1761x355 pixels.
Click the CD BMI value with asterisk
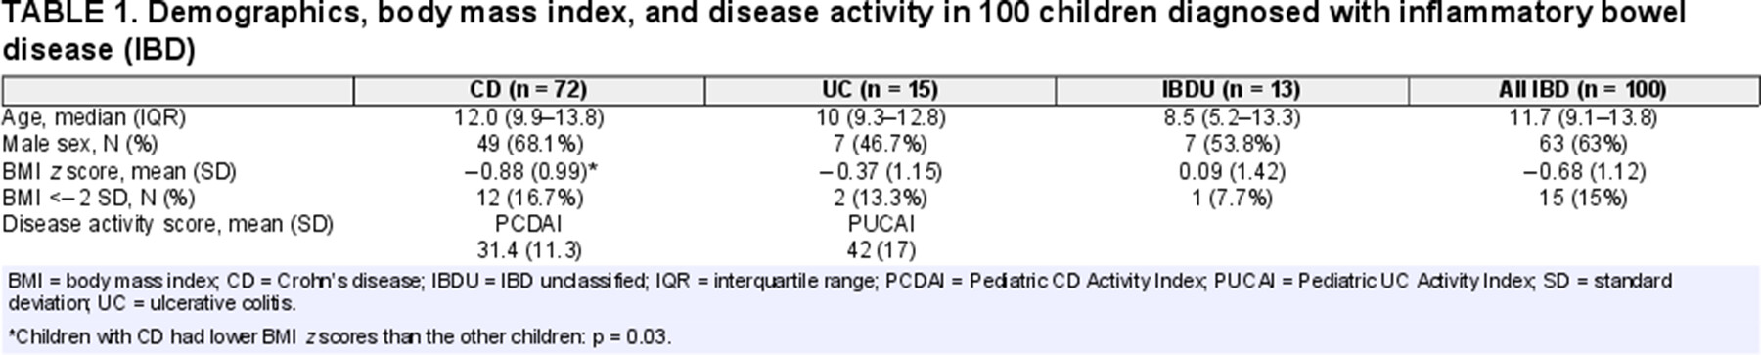pos(530,171)
